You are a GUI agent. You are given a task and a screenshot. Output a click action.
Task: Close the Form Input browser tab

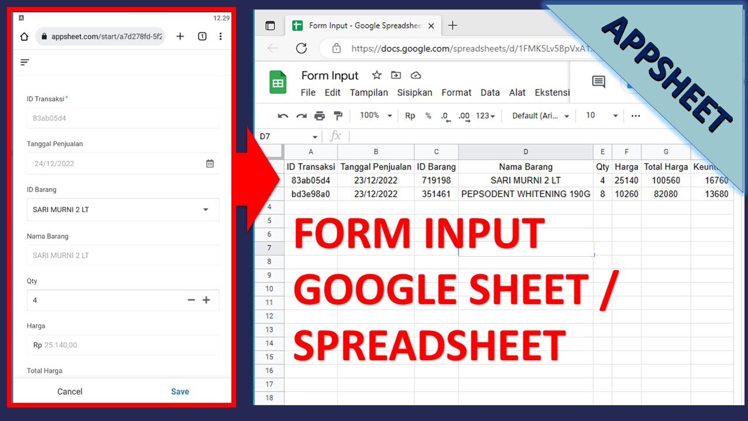tap(431, 26)
